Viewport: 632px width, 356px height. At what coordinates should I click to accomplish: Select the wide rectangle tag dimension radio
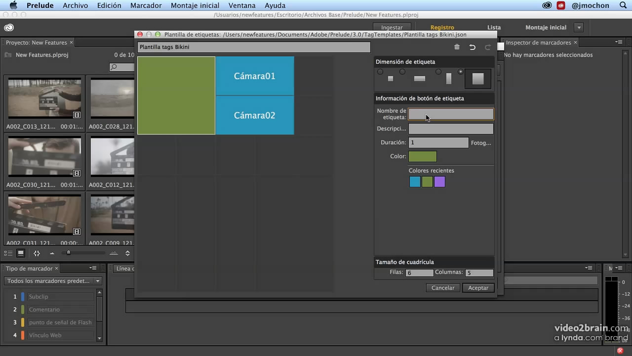pos(402,72)
